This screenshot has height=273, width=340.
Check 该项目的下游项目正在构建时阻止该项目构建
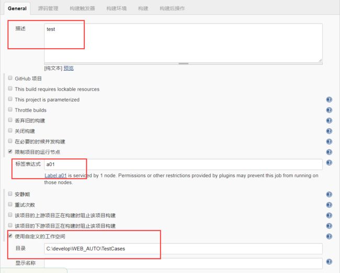tap(10, 225)
